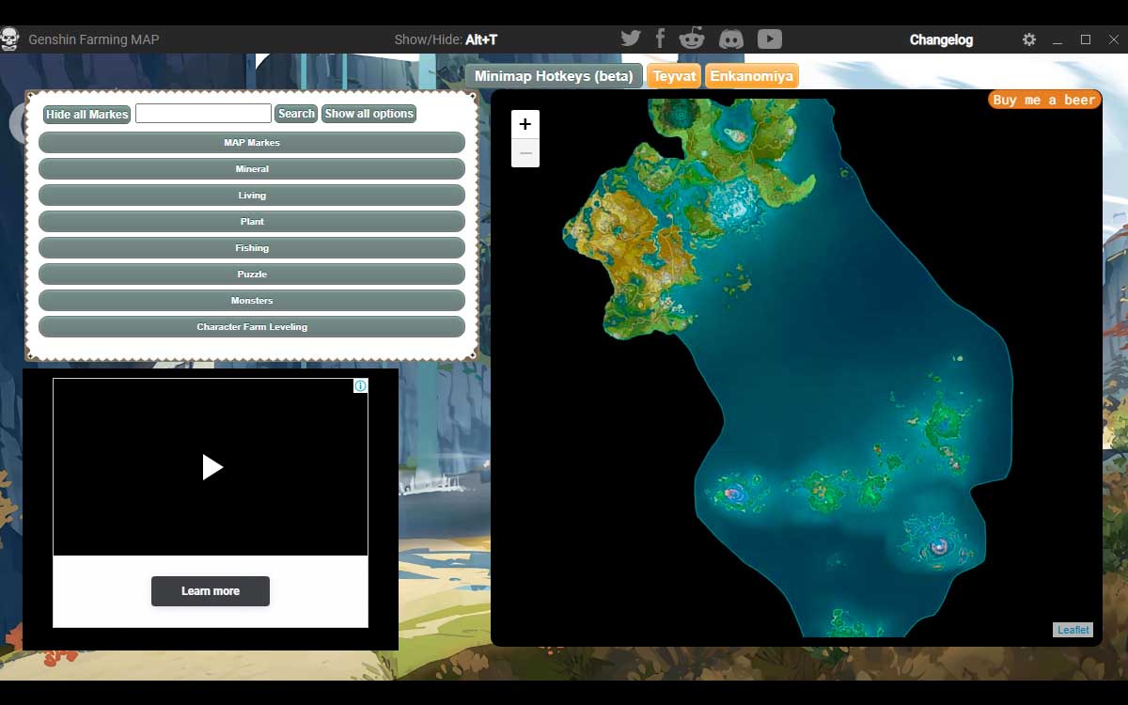
Task: Click the Facebook icon
Action: 661,38
